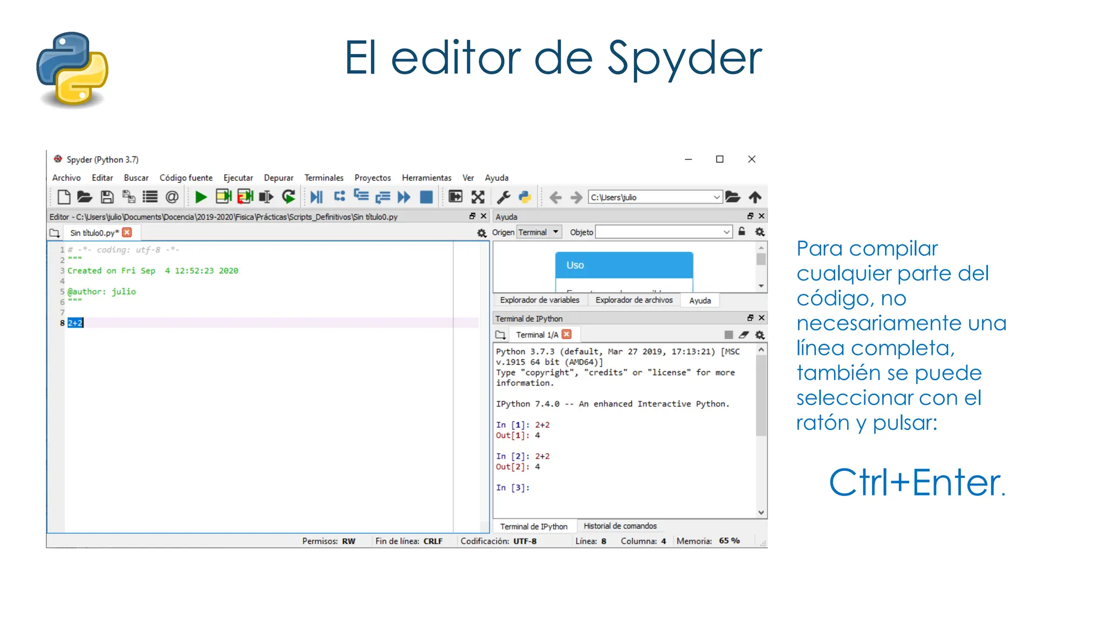Maximize current pane icon
The width and height of the screenshot is (1105, 622).
455,197
